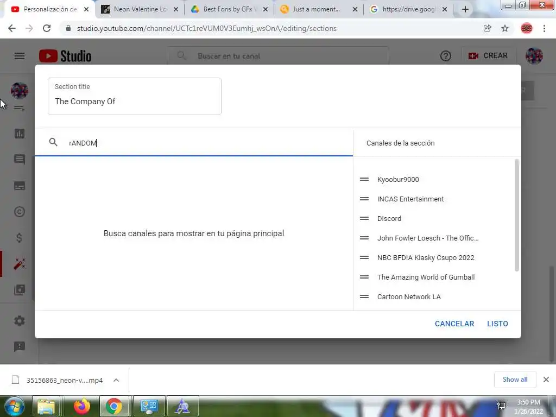Screen dimensions: 556x417
Task: Select the Discord channel entry
Action: [x=389, y=218]
